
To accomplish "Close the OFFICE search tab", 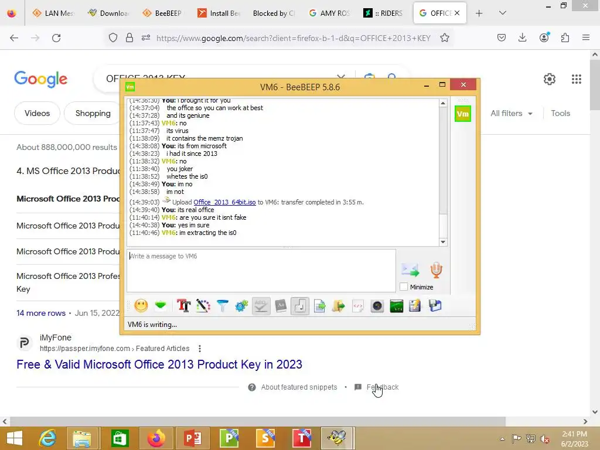I will point(457,13).
